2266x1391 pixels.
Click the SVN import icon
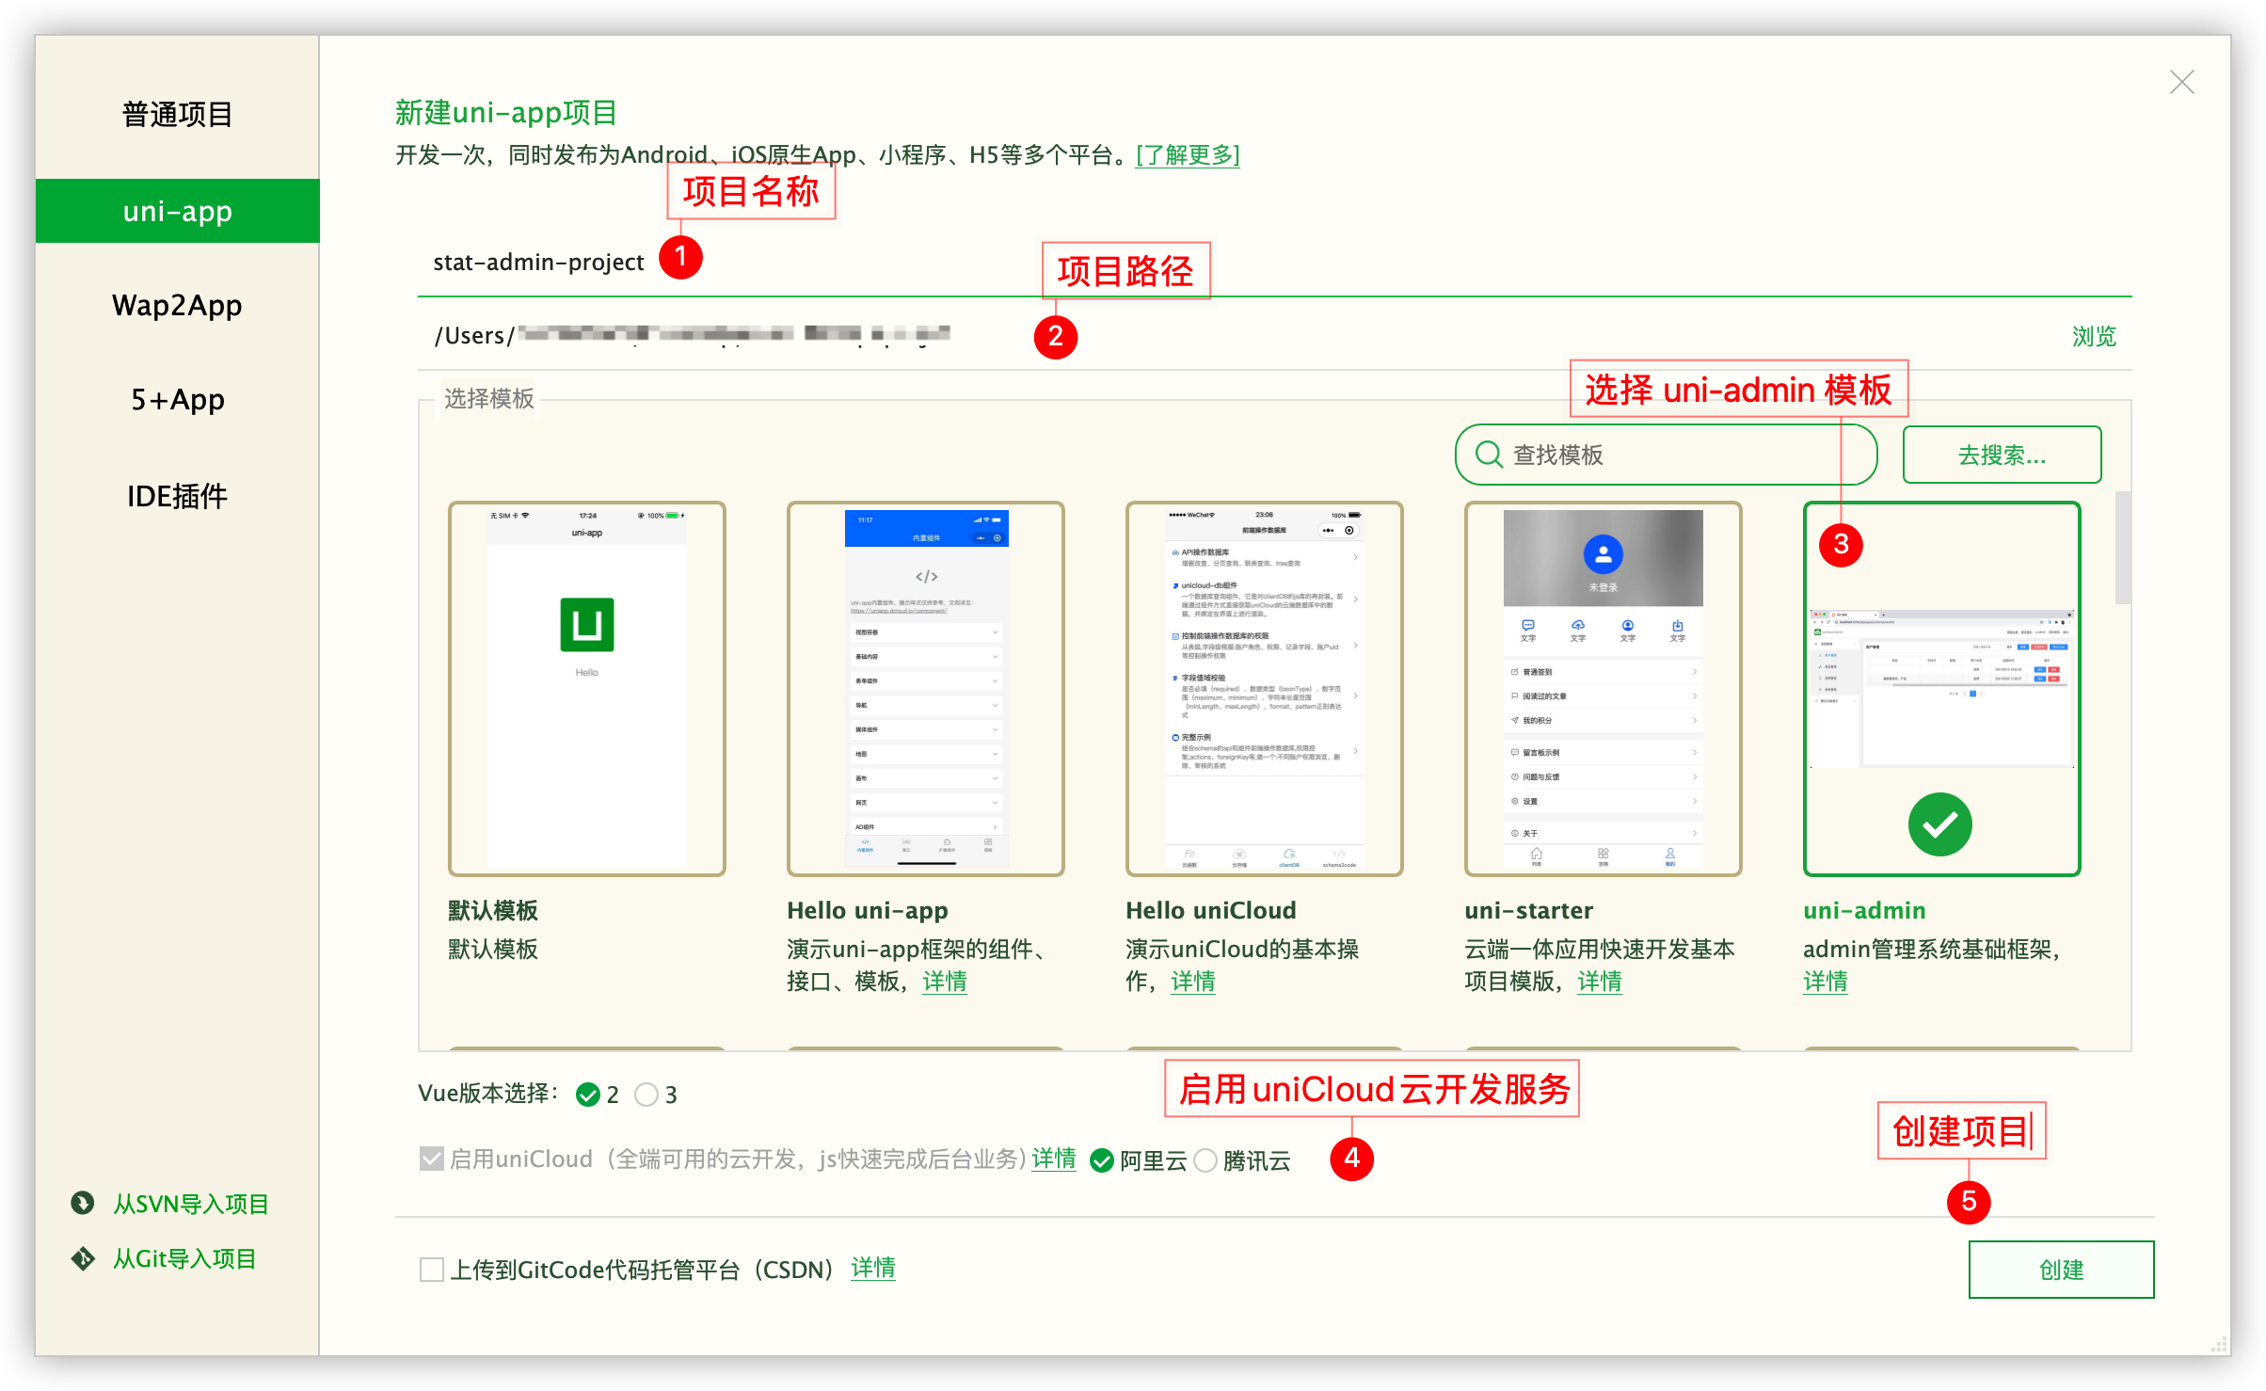(x=83, y=1203)
